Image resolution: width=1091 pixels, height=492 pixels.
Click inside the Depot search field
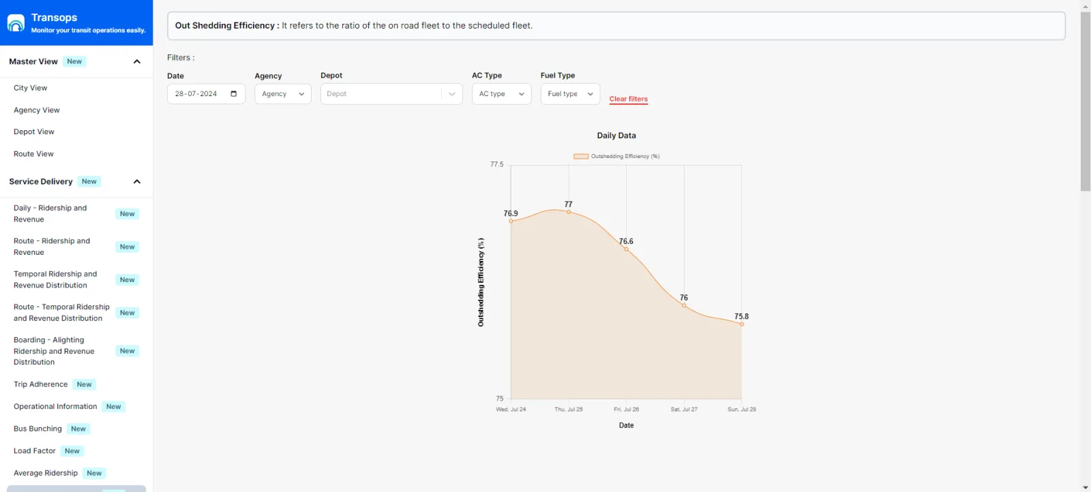(382, 94)
